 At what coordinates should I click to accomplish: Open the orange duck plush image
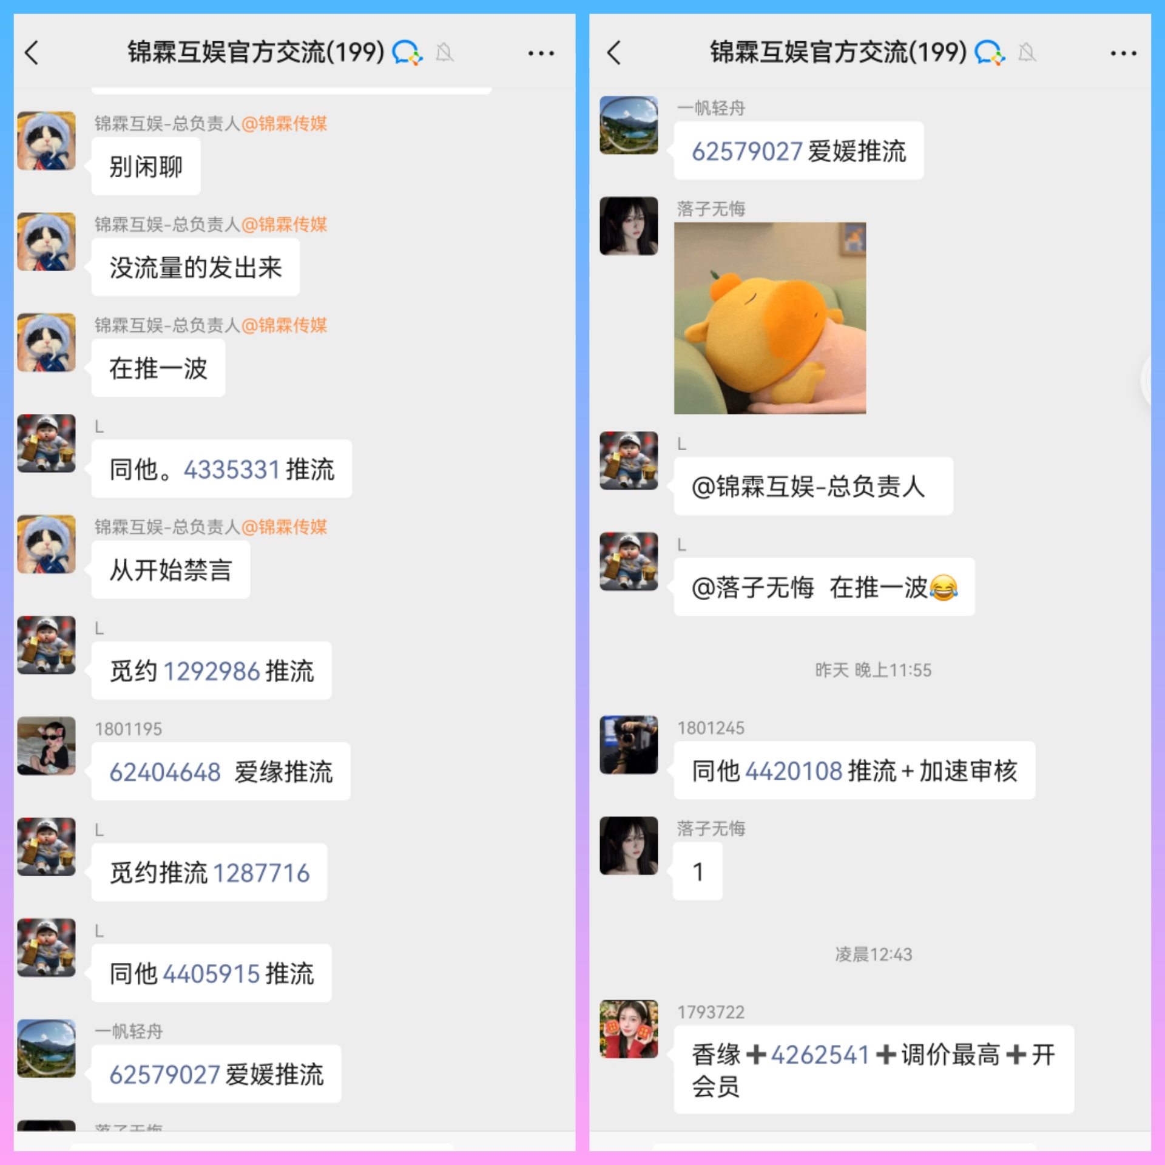tap(769, 318)
